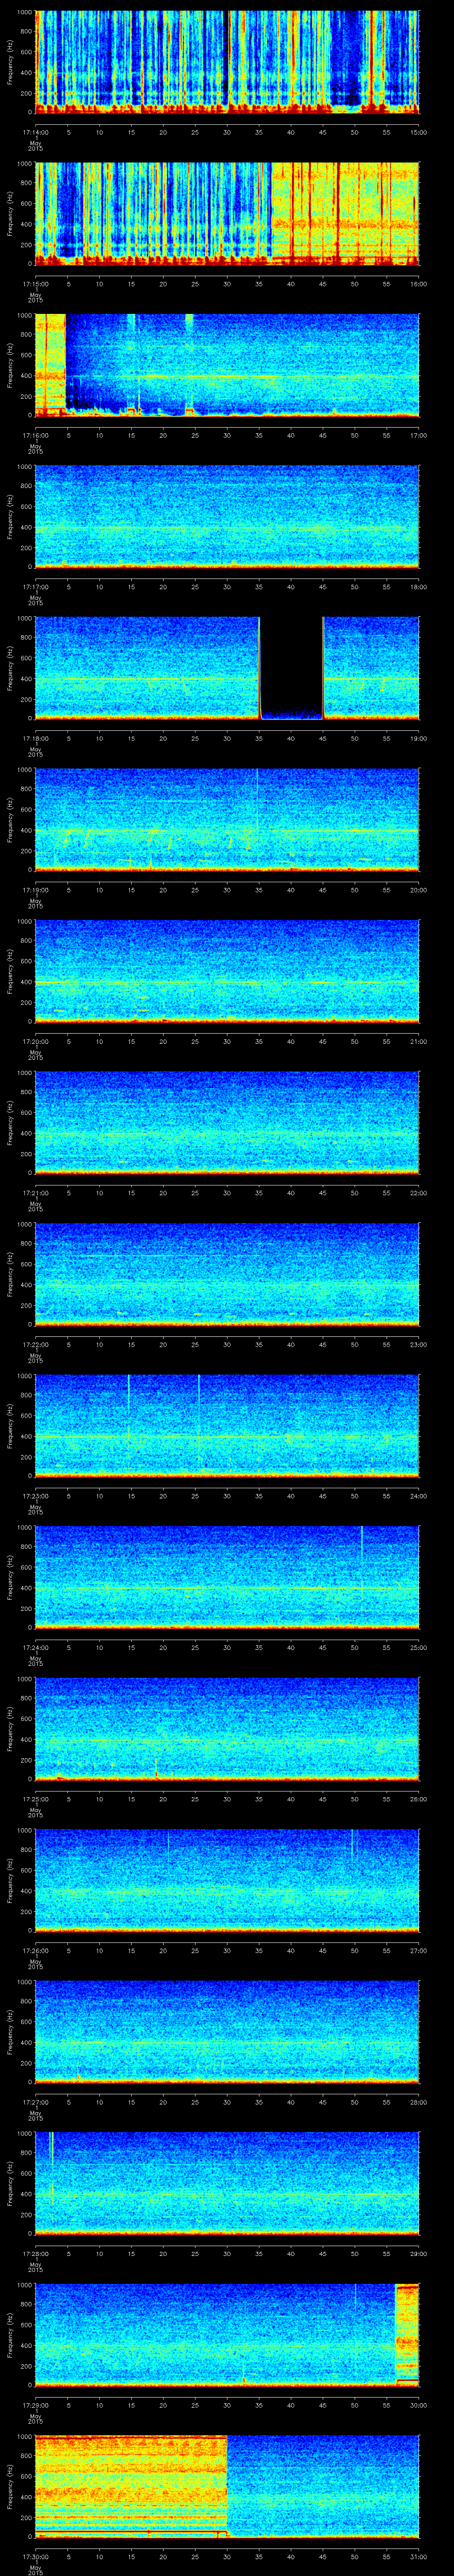Select the 17:26:00 spectrogram panel
The image size is (454, 2576).
[227, 1880]
